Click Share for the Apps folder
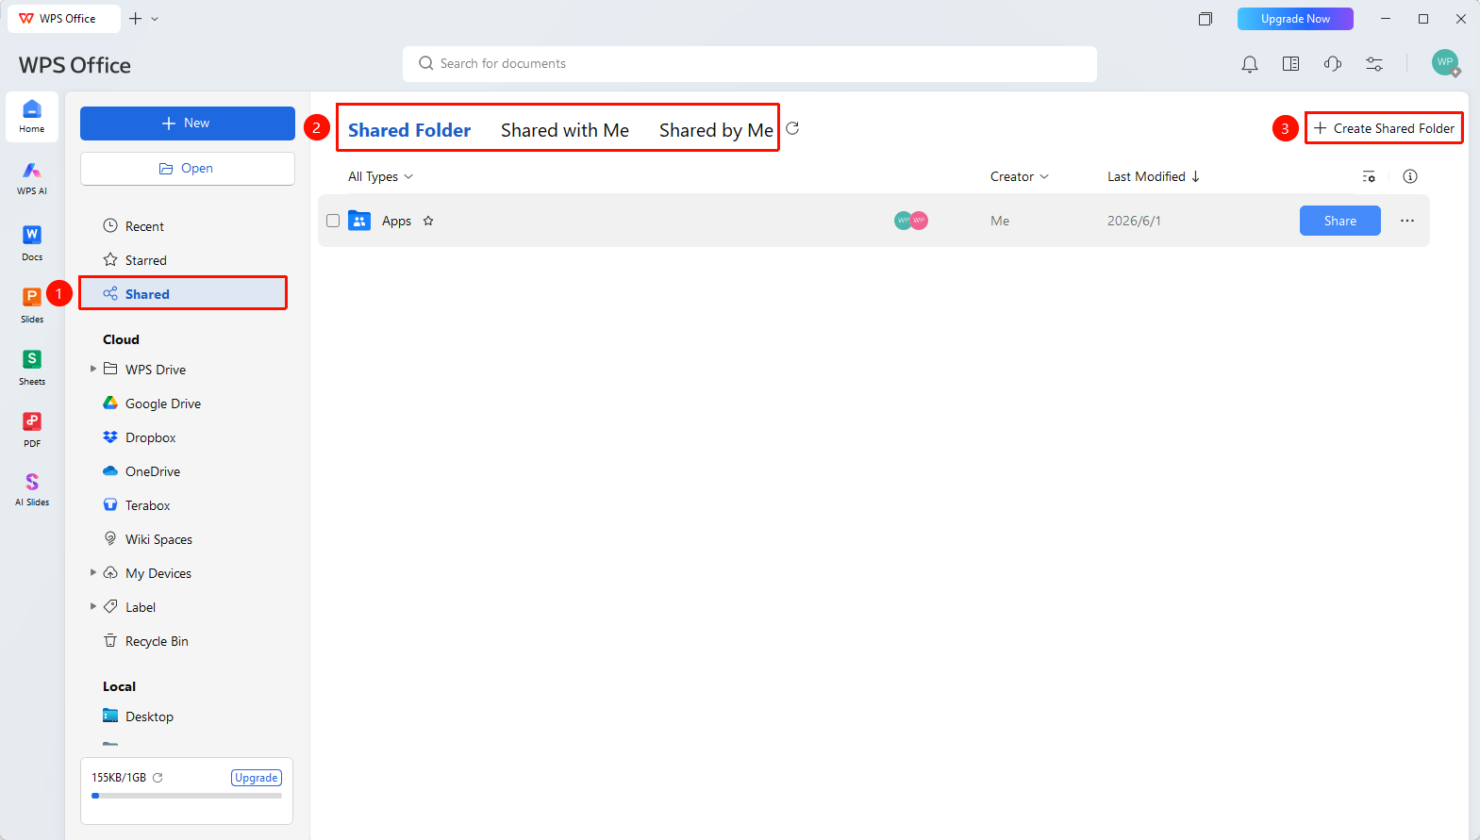The image size is (1480, 840). point(1340,221)
